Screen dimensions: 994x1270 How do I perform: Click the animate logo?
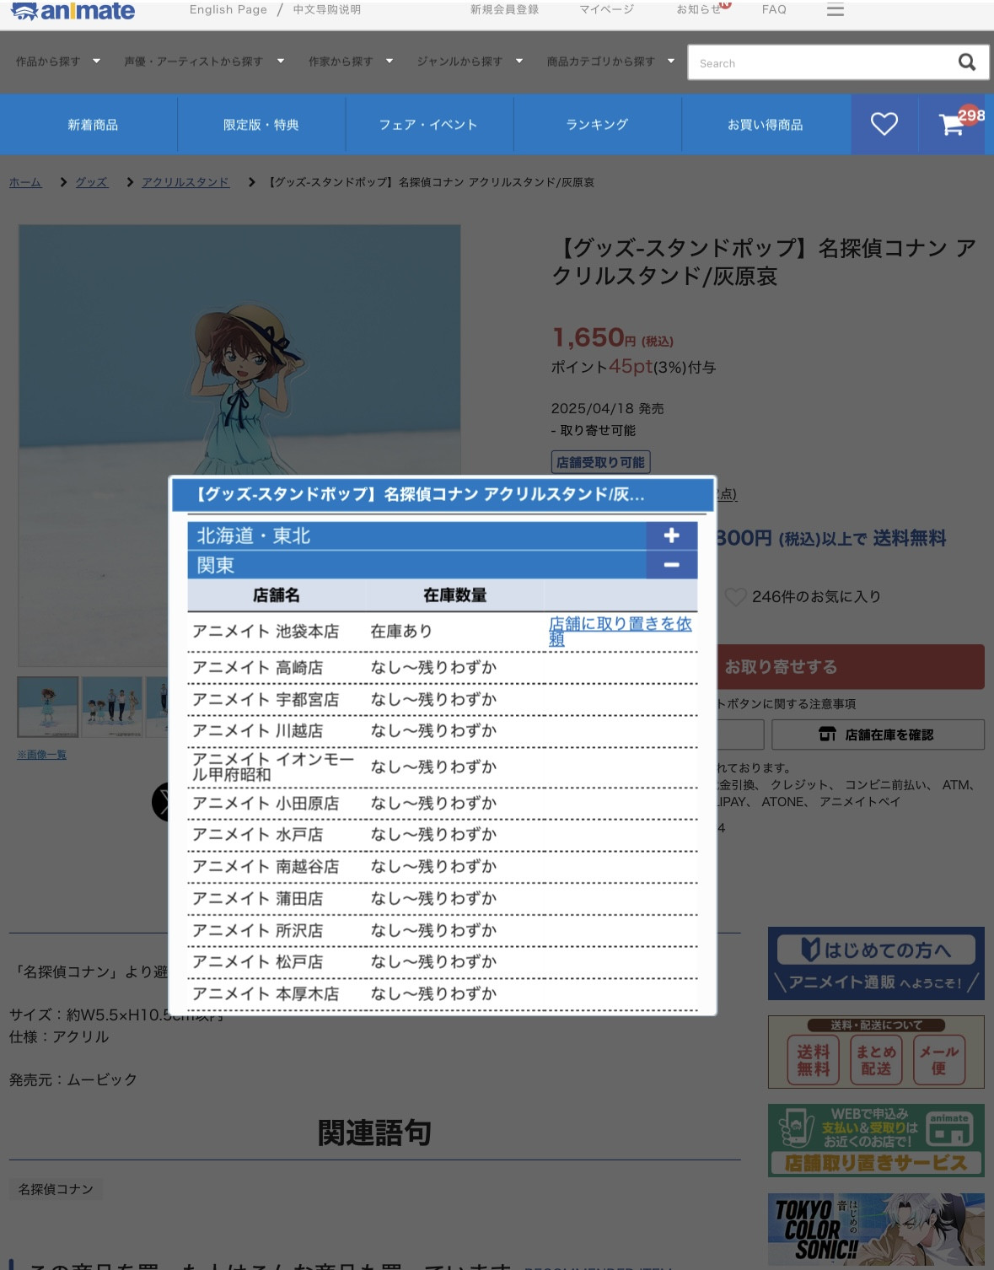[73, 11]
